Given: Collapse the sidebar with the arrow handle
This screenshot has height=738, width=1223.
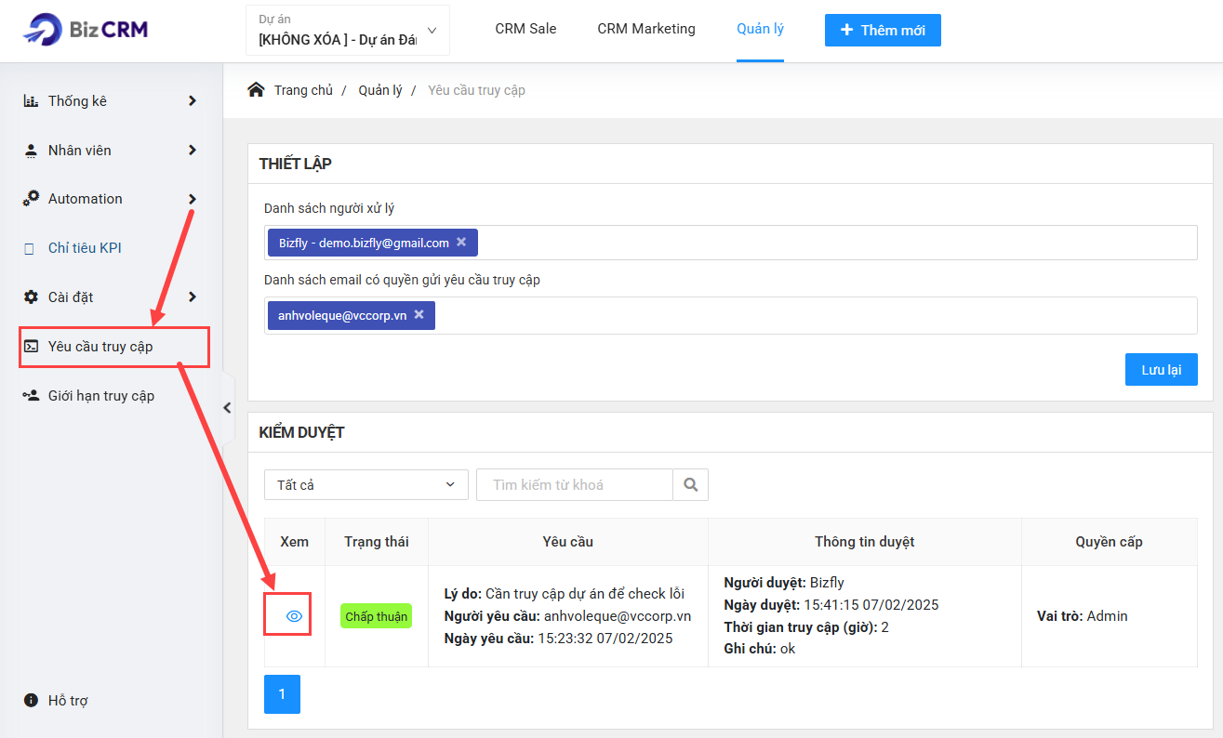Looking at the screenshot, I should click(x=227, y=407).
